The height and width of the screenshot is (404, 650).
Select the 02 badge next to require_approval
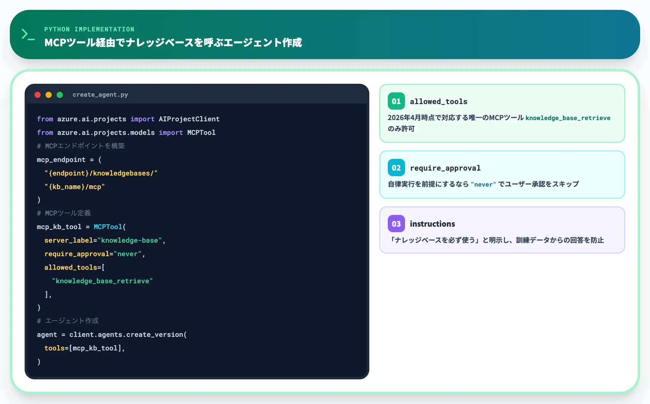click(396, 168)
